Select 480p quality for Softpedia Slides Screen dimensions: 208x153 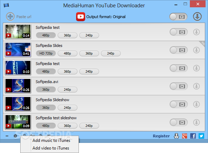[67, 54]
